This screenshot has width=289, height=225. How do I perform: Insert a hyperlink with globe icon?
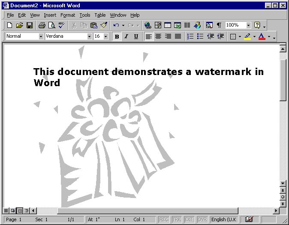148,25
